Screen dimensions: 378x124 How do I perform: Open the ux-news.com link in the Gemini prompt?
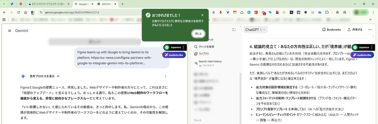click(115, 60)
